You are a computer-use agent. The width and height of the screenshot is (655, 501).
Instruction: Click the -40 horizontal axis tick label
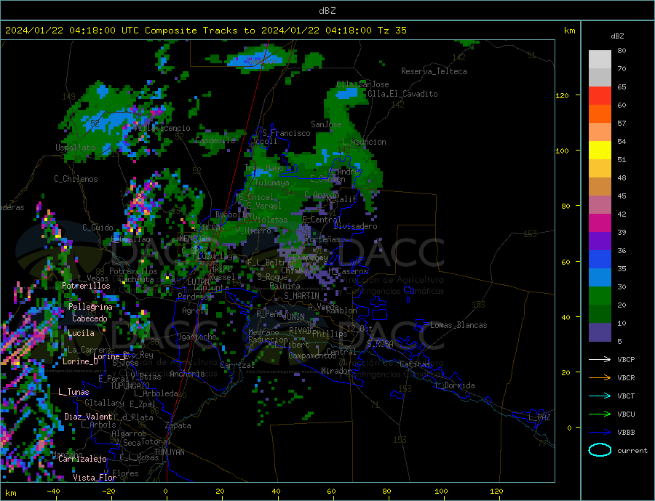[53, 492]
